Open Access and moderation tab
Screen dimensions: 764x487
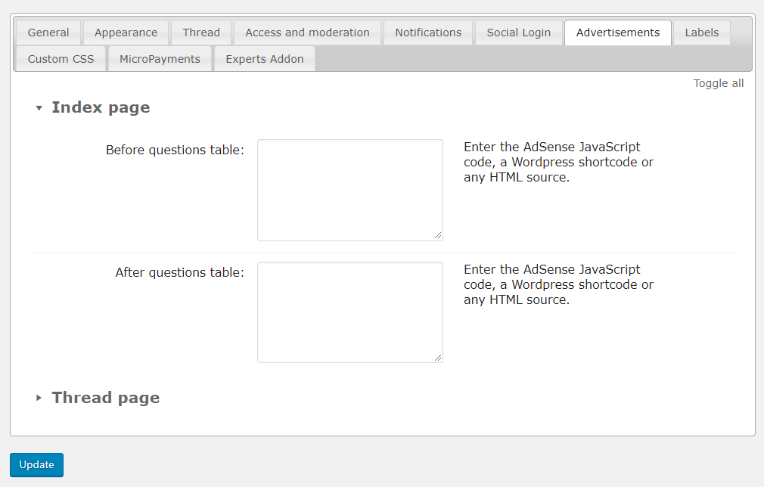[307, 33]
